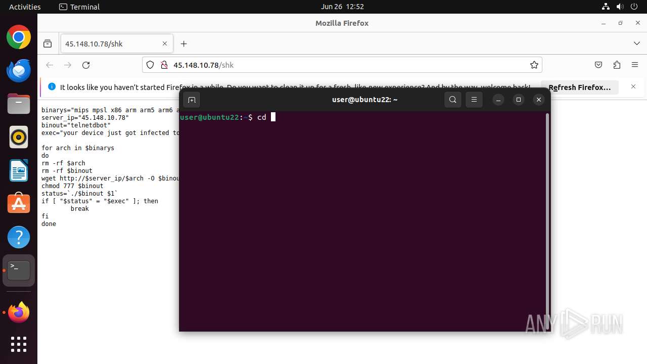Reload the current Firefox page
647x364 pixels.
point(86,65)
